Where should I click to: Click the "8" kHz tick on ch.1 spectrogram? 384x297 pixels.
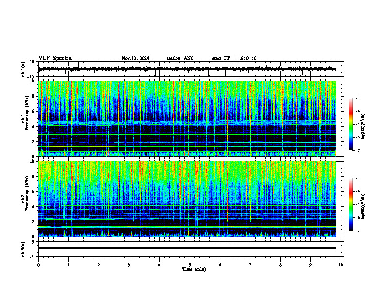(x=33, y=96)
